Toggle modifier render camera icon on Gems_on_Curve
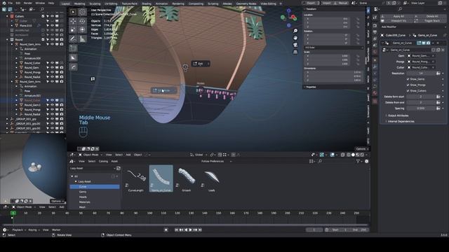 pyautogui.click(x=428, y=43)
